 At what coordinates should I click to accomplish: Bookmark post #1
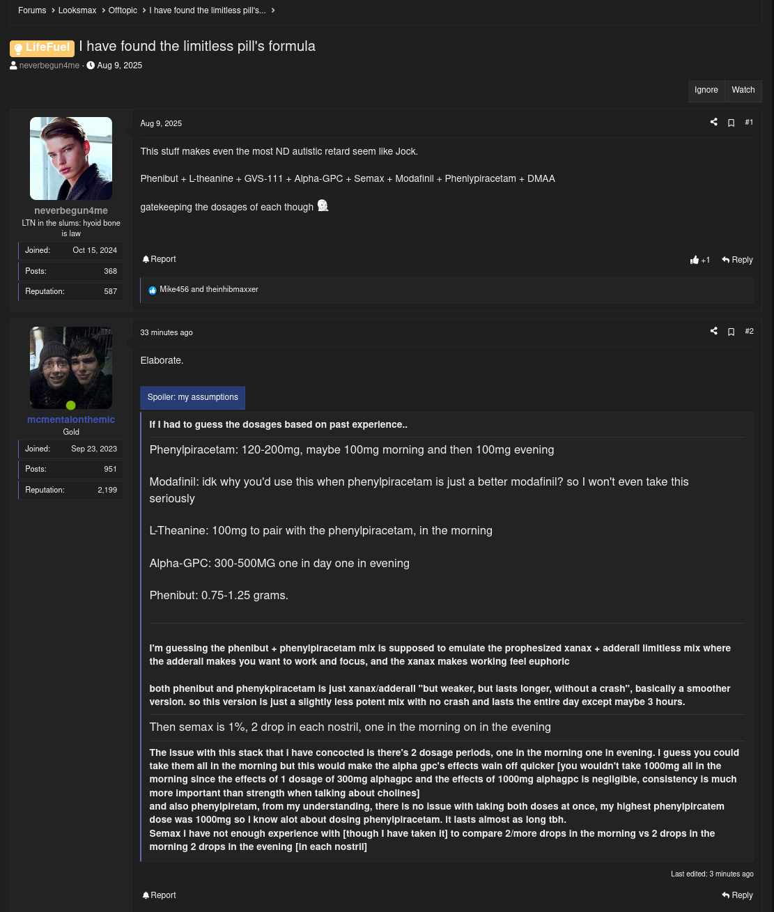(x=731, y=123)
